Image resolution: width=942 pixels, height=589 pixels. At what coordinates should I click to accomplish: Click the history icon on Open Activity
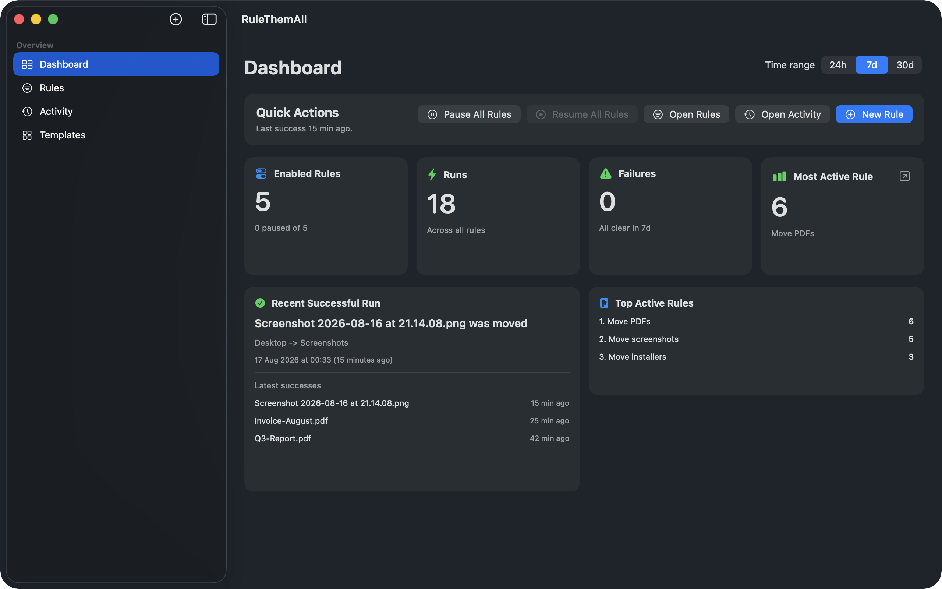(x=749, y=114)
